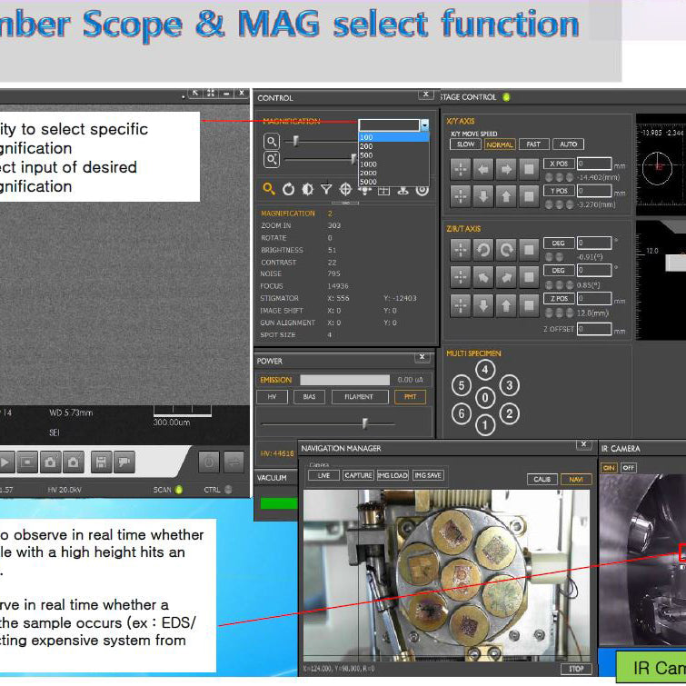This screenshot has height=686, width=686.
Task: Rotate stage clockwise button
Action: 506,250
